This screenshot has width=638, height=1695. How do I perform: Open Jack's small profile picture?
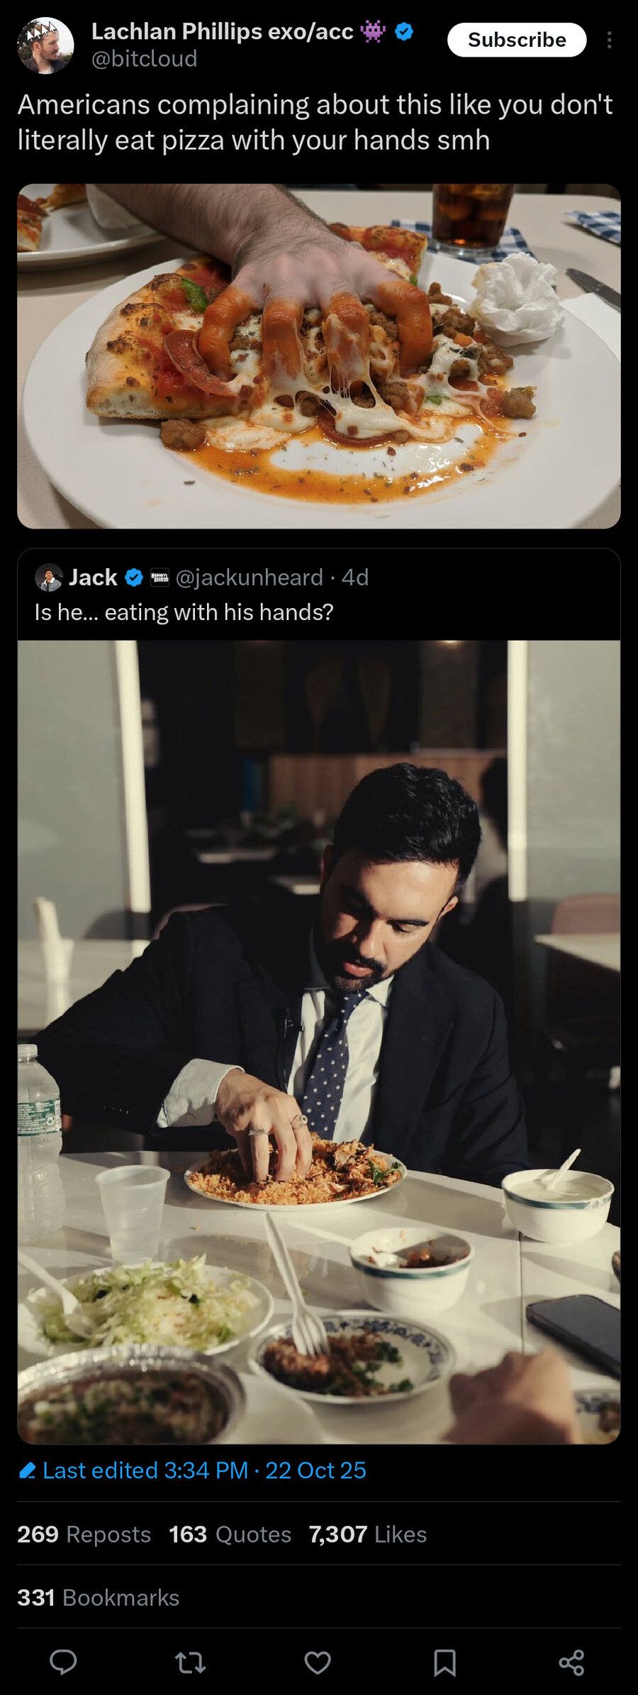[49, 578]
